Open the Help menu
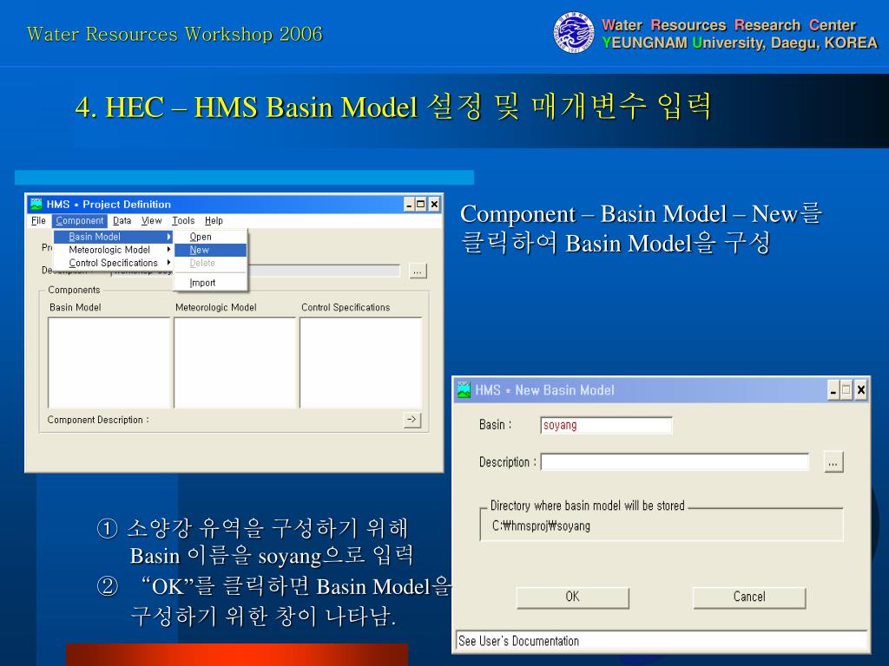 tap(214, 221)
